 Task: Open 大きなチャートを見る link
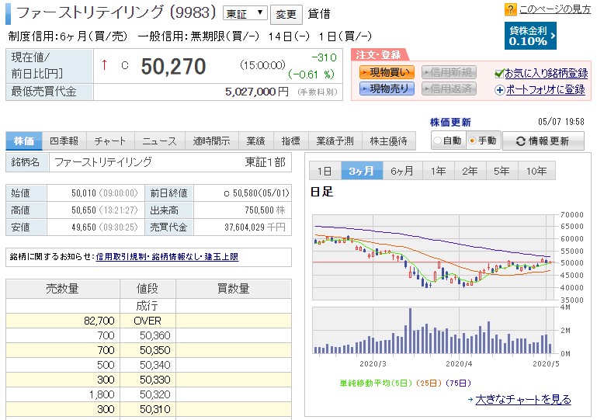point(523,400)
